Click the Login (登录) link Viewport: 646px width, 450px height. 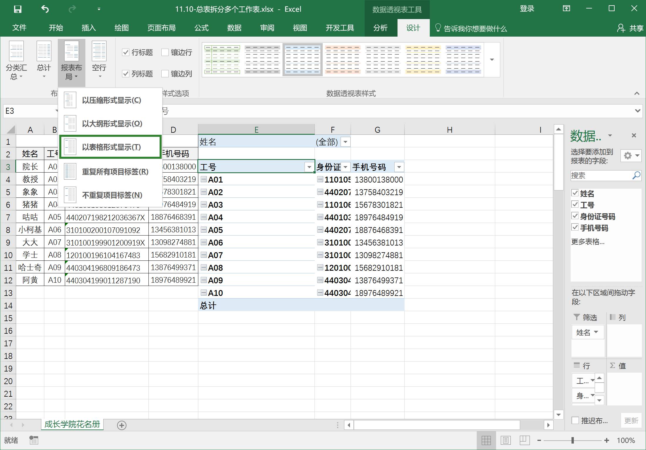[x=527, y=9]
